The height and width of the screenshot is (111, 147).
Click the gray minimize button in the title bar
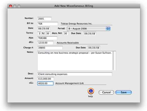[x=15, y=6]
